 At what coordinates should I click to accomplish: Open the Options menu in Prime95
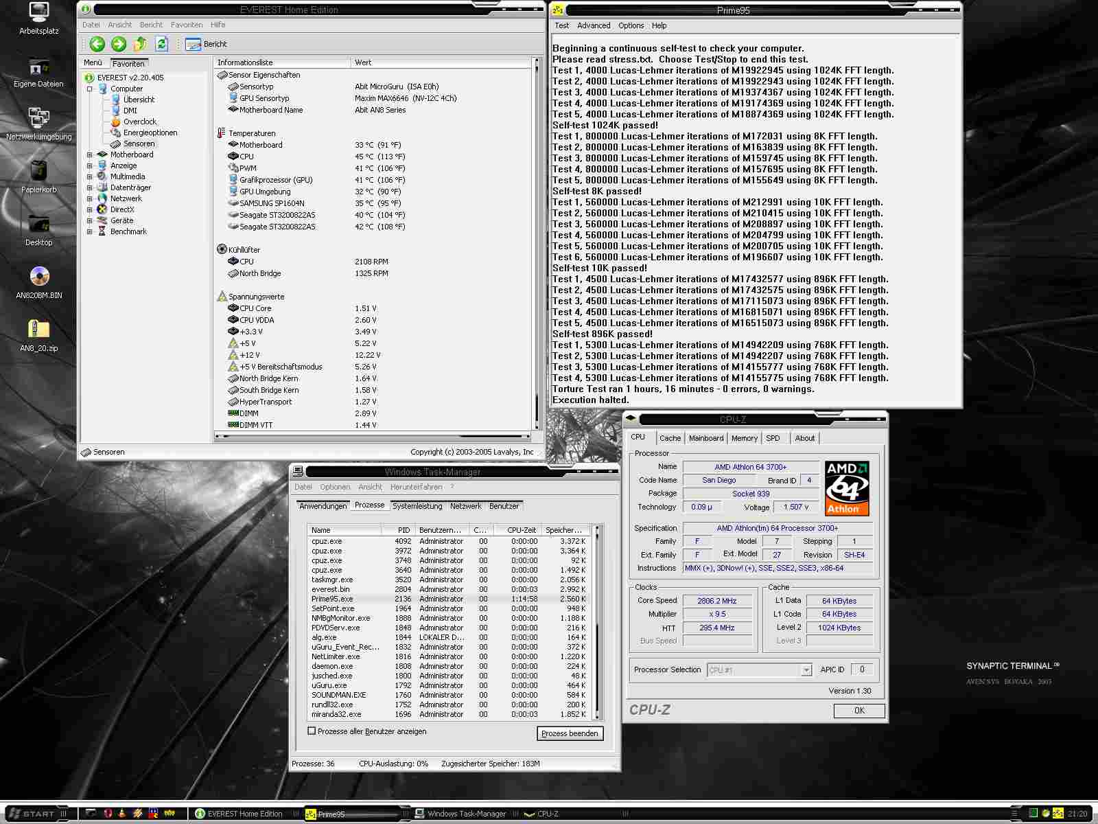631,25
